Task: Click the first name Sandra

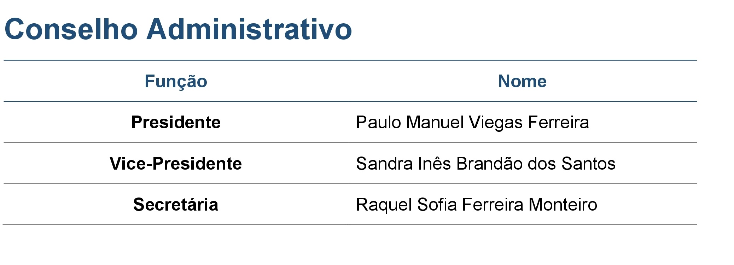Action: point(384,164)
